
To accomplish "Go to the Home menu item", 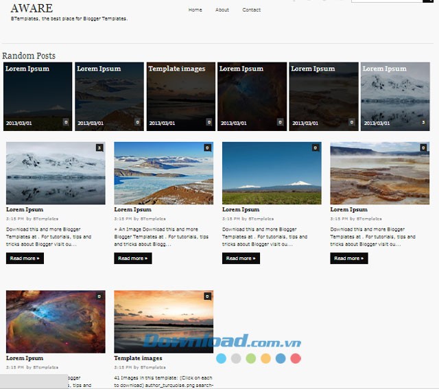I will point(195,10).
